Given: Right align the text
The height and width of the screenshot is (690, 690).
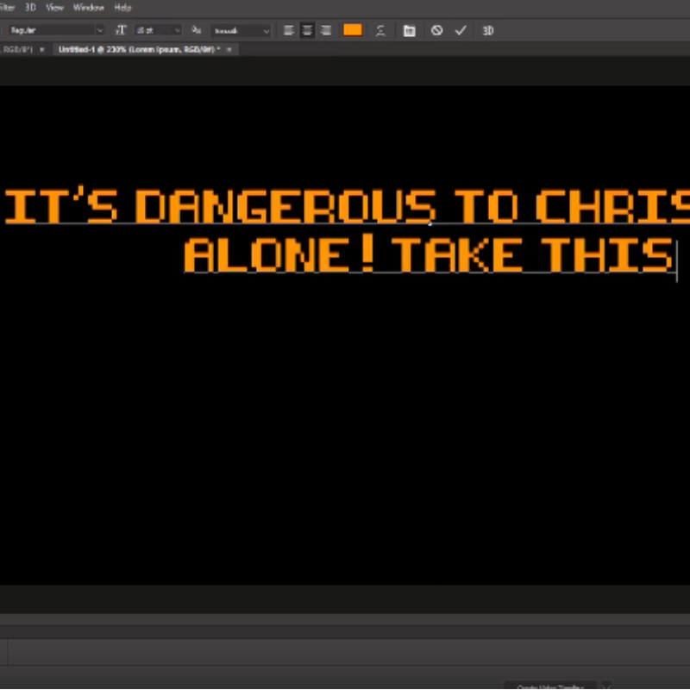Looking at the screenshot, I should (x=328, y=30).
